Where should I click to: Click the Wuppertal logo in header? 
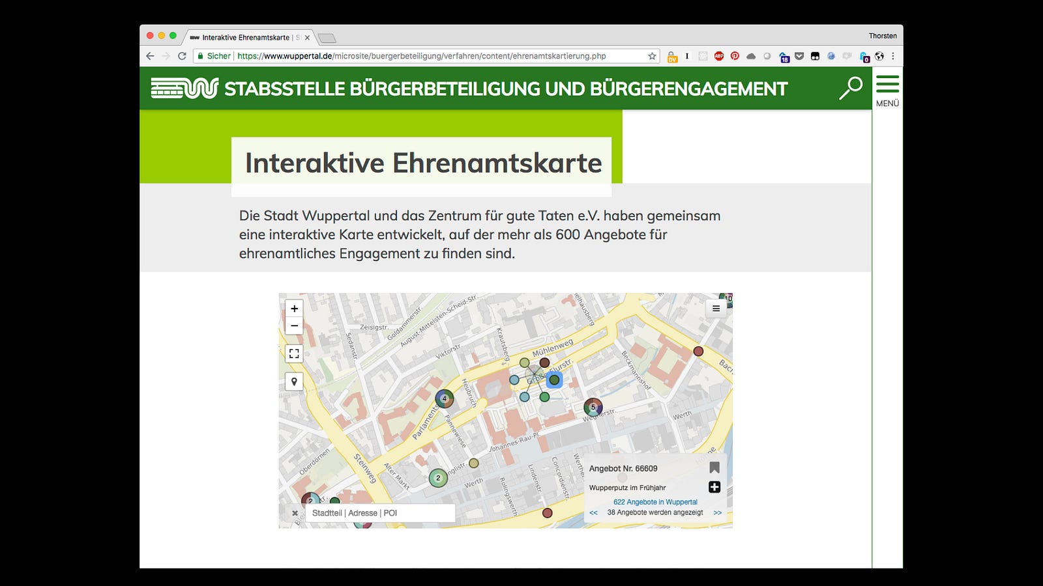coord(184,88)
